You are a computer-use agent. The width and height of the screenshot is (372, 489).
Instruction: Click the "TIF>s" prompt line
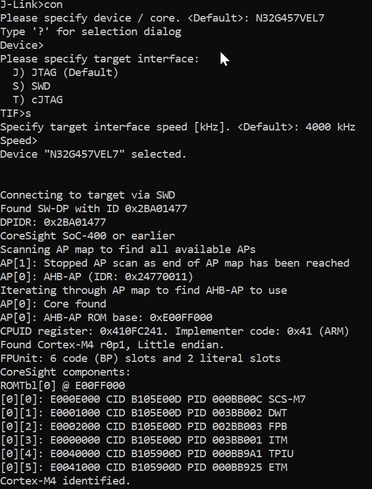(16, 113)
